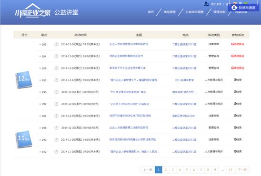The image size is (261, 176).
Task: Click the clock icon in row 198
Action: coord(56,128)
